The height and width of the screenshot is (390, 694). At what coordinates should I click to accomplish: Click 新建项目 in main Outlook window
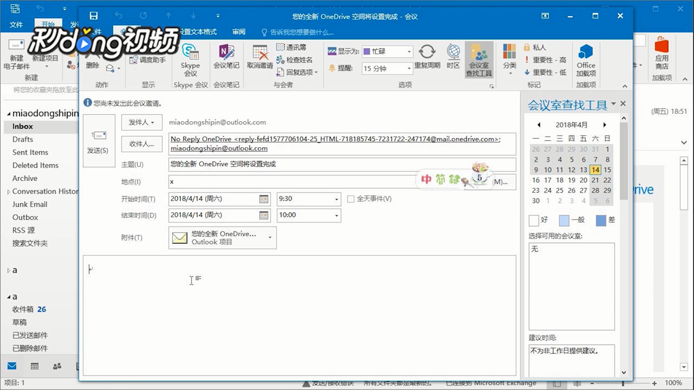pos(46,55)
